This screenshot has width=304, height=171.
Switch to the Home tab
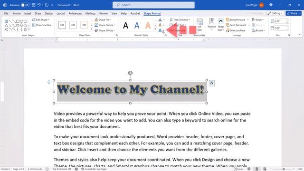click(x=17, y=13)
